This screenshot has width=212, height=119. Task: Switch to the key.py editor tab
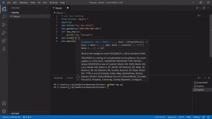click(59, 8)
